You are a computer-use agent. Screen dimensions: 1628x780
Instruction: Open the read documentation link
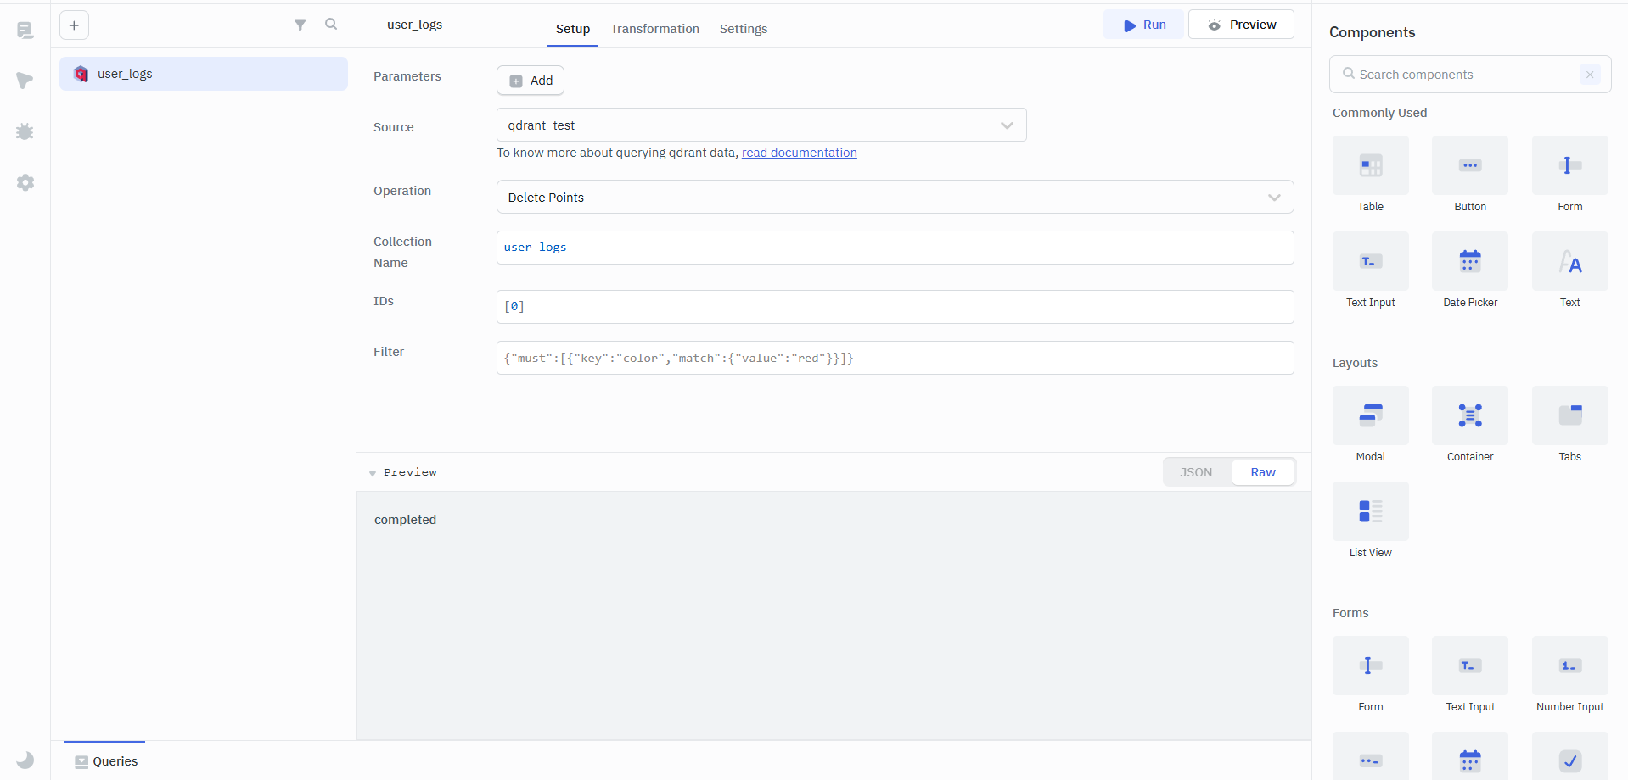pos(799,153)
